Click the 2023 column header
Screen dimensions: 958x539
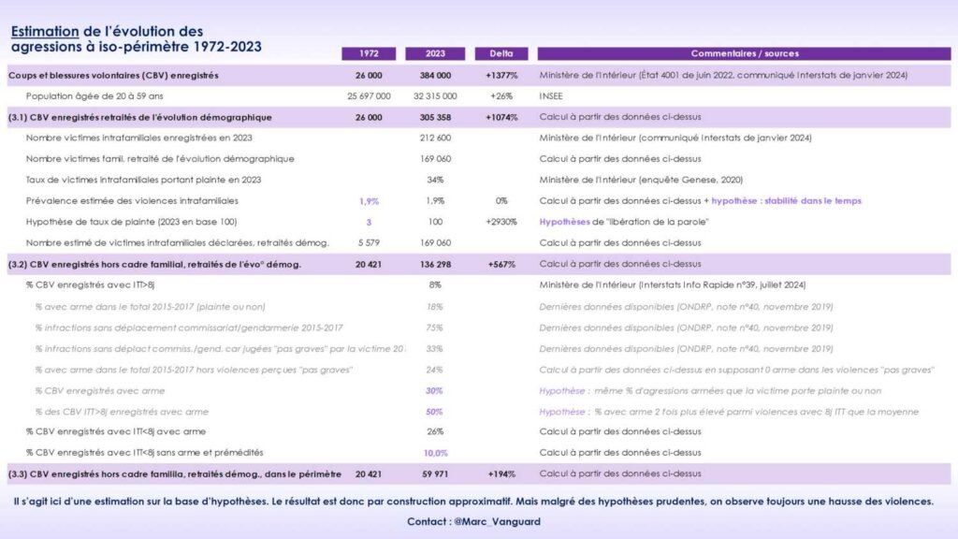pyautogui.click(x=435, y=53)
